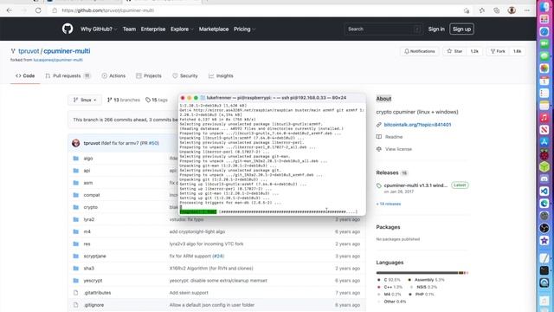Open the cpuminer-multi repository name link
The width and height of the screenshot is (554, 312).
pos(67,51)
